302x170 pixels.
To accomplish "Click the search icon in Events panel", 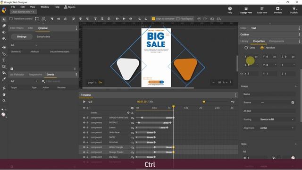I will [x=43, y=81].
